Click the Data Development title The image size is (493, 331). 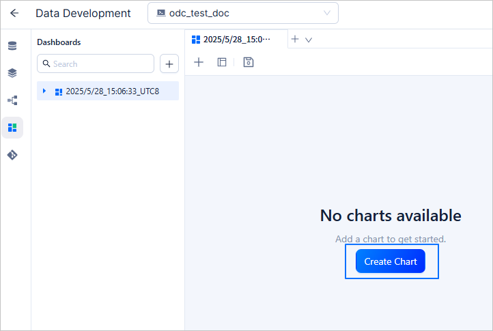click(83, 13)
